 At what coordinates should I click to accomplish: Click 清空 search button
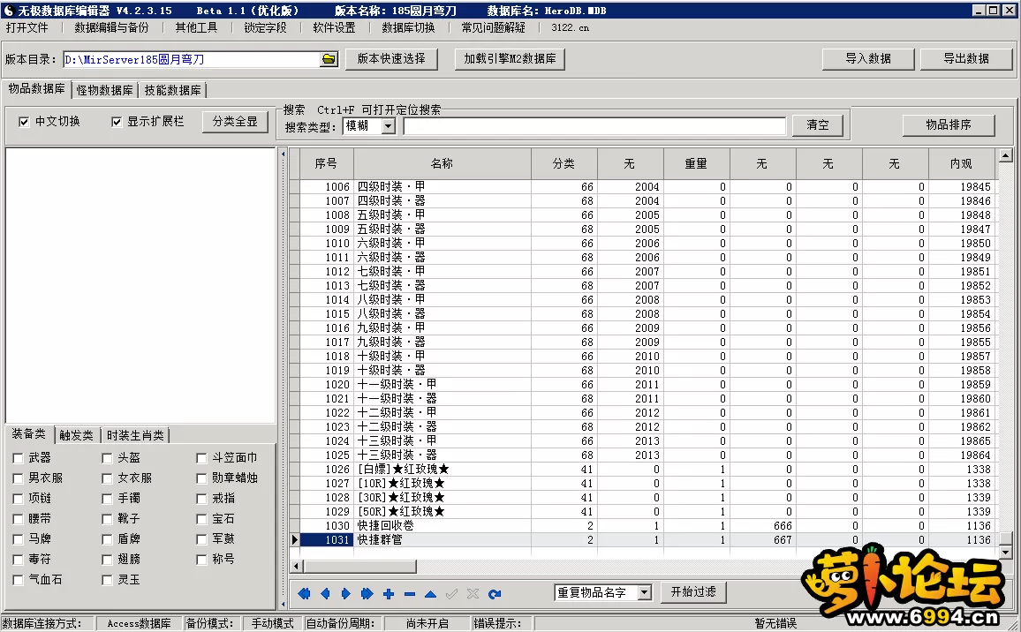(818, 125)
